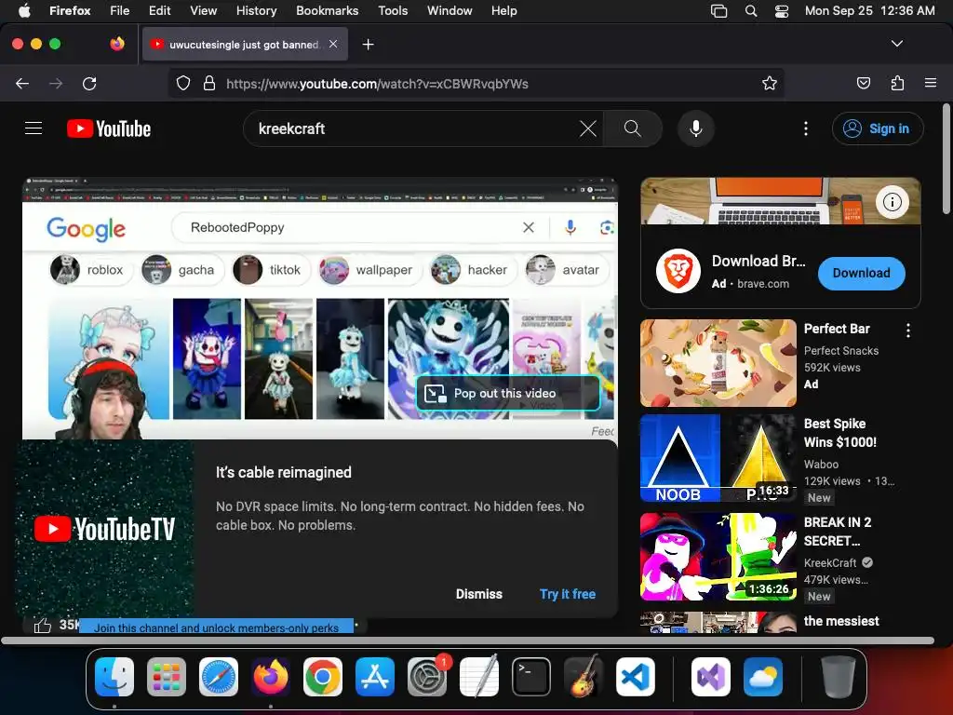Open BREAK IN 2 SECRET video thumbnail
This screenshot has height=715, width=953.
pos(718,557)
